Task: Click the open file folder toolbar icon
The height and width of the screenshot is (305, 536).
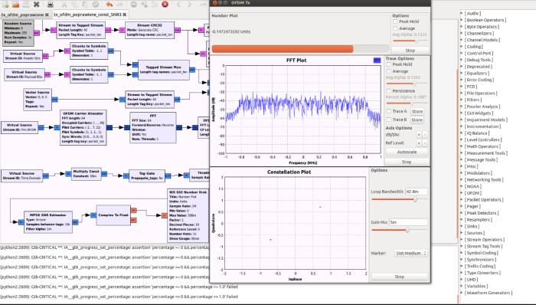Action: [16, 5]
